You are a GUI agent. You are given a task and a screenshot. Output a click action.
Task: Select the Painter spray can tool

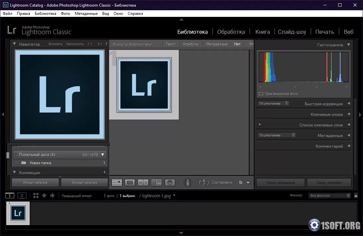tap(188, 182)
